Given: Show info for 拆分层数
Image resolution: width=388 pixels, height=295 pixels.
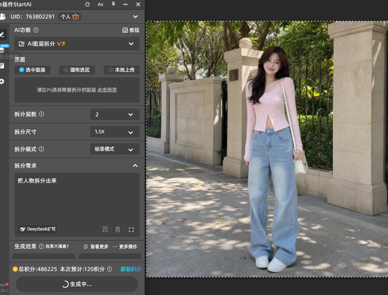Looking at the screenshot, I should (x=42, y=114).
